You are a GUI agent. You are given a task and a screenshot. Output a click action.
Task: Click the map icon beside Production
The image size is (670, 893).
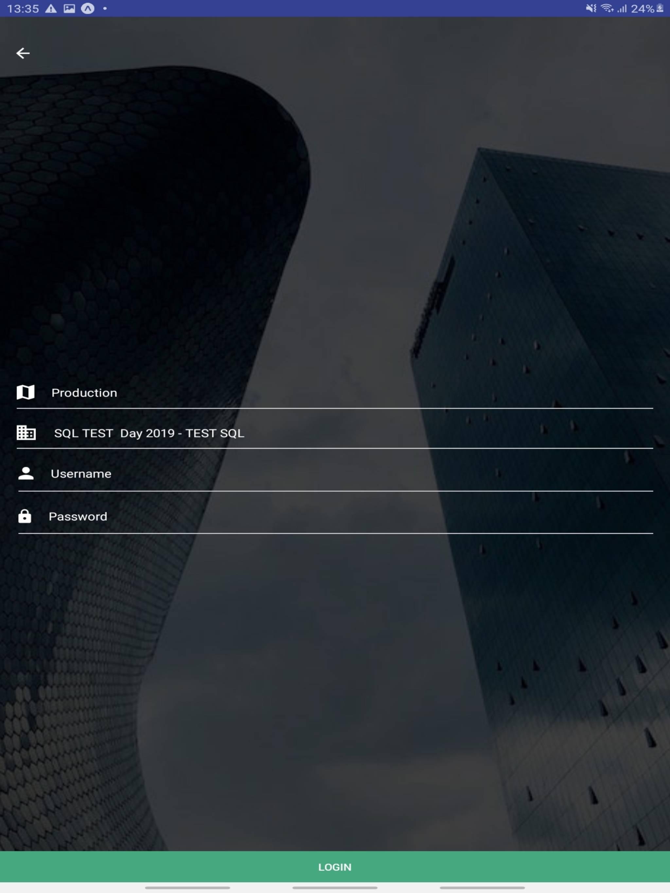(x=26, y=392)
